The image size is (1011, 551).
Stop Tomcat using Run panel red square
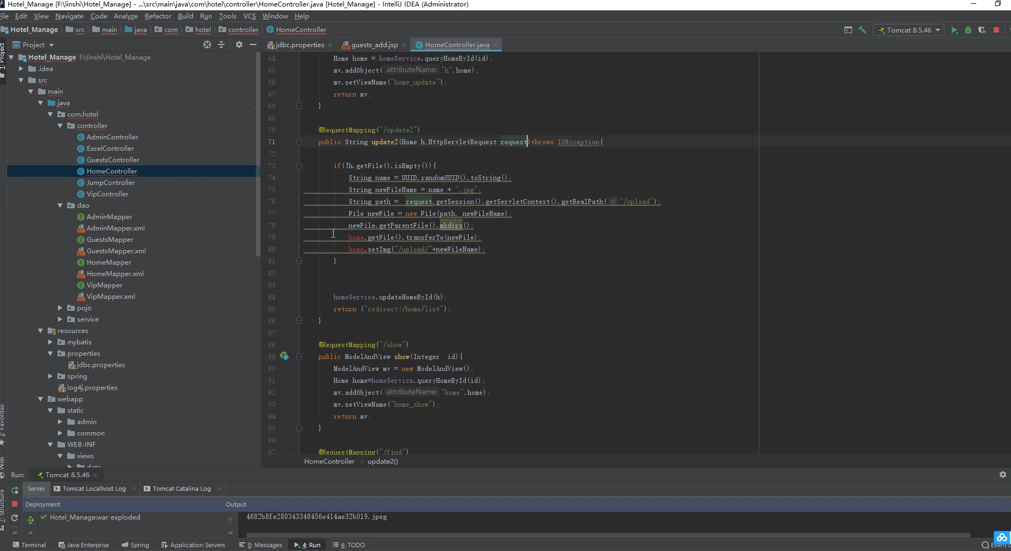click(x=15, y=504)
